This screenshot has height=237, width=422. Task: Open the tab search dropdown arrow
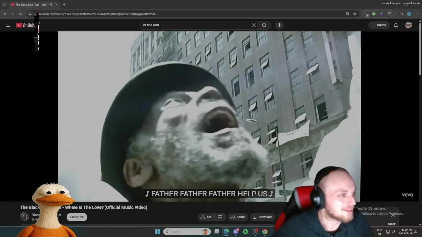[x=4, y=5]
